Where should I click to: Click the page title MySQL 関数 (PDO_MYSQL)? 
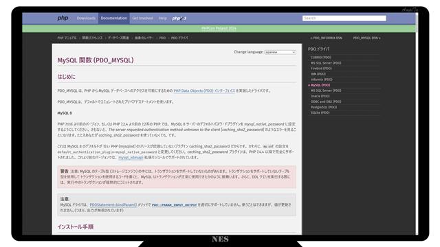click(96, 60)
